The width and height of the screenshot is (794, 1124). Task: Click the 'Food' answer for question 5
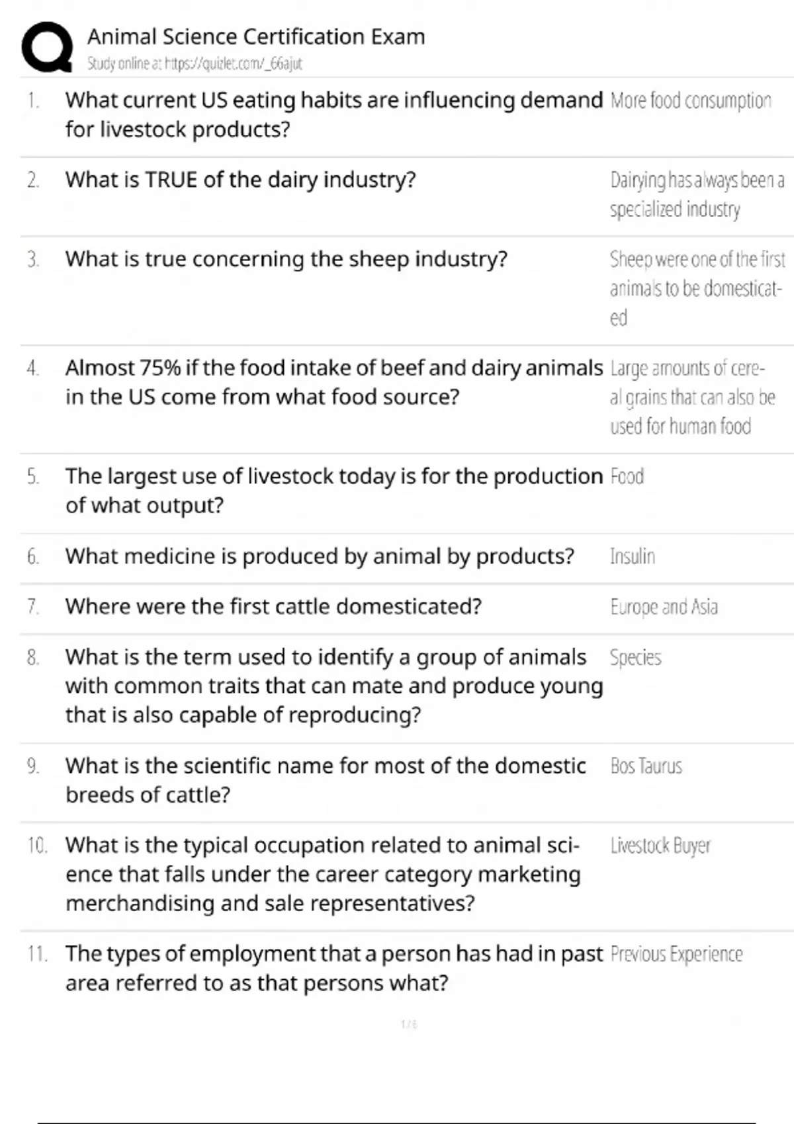click(x=627, y=477)
